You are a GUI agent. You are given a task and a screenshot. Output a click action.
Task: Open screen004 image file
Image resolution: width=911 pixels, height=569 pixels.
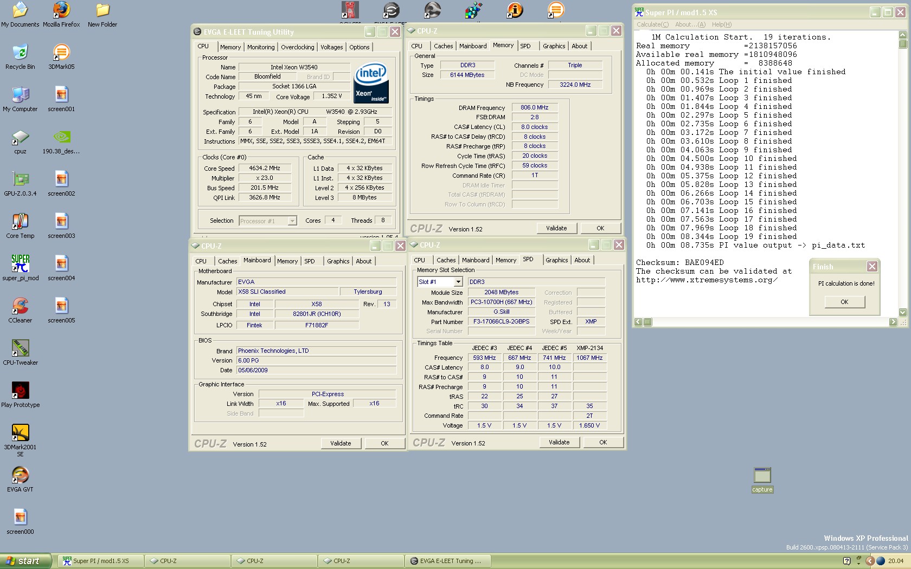61,268
